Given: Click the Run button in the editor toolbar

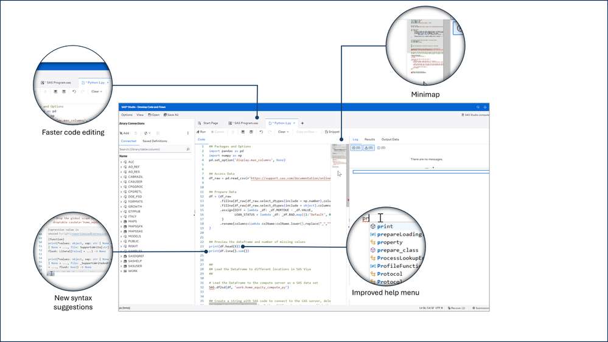Looking at the screenshot, I should click(201, 132).
